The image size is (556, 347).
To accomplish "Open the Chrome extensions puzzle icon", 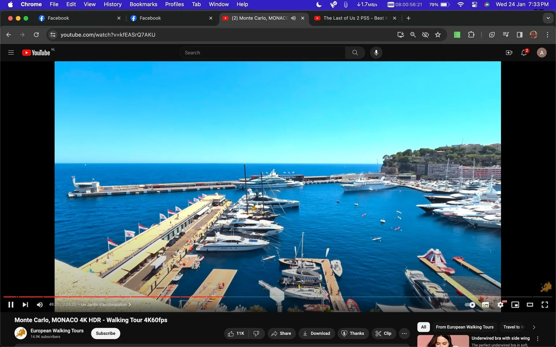I will pyautogui.click(x=471, y=35).
